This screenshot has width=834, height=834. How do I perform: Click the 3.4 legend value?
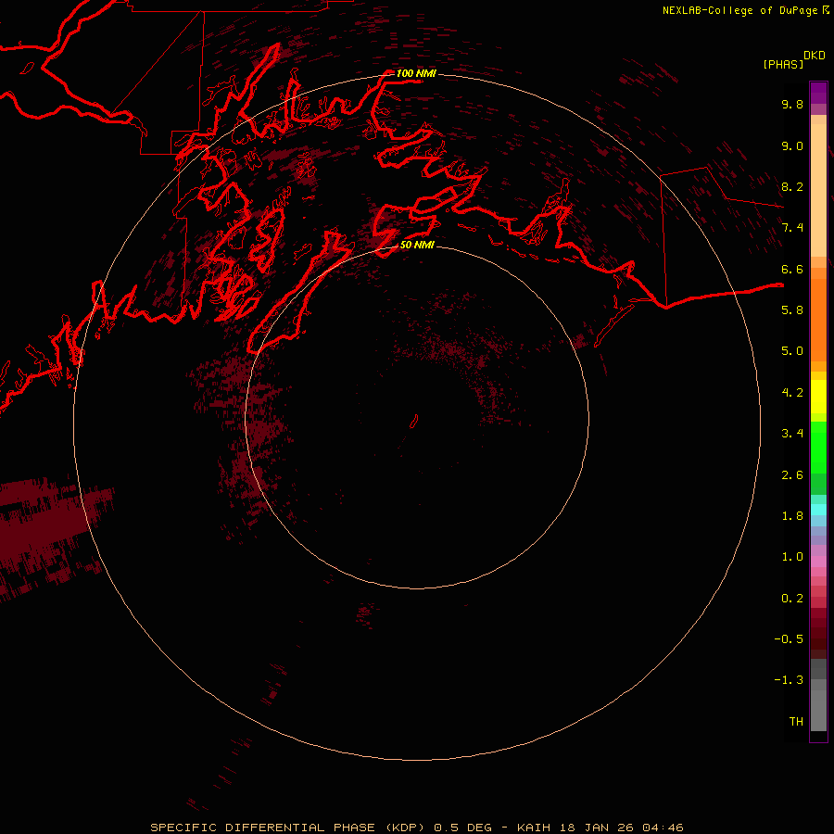[792, 434]
